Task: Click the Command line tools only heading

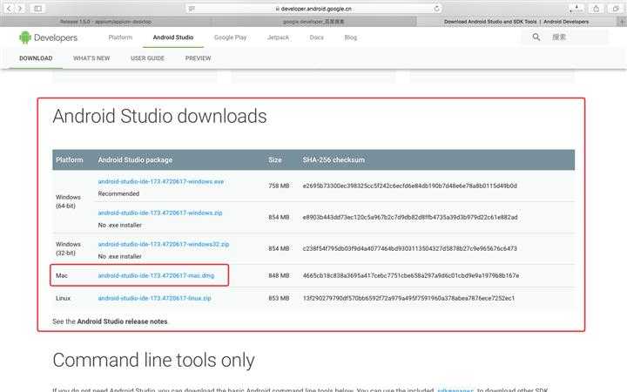Action: click(x=153, y=360)
